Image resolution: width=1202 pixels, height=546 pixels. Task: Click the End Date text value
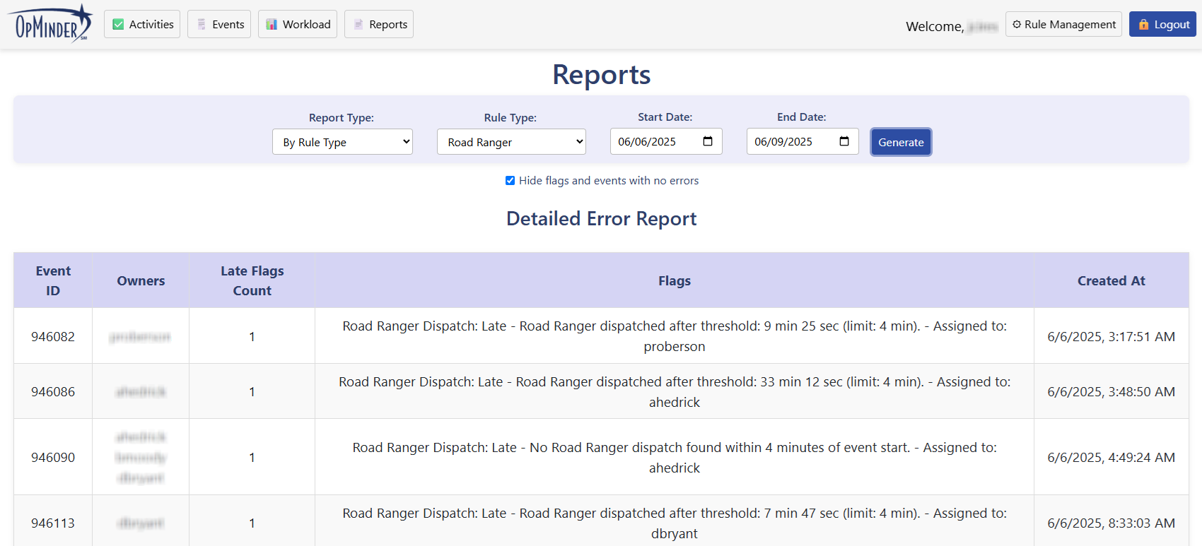point(783,142)
